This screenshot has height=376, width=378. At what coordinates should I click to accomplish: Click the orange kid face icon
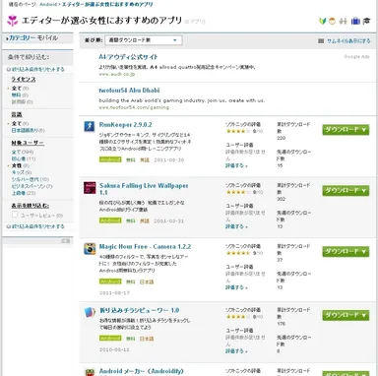point(332,22)
